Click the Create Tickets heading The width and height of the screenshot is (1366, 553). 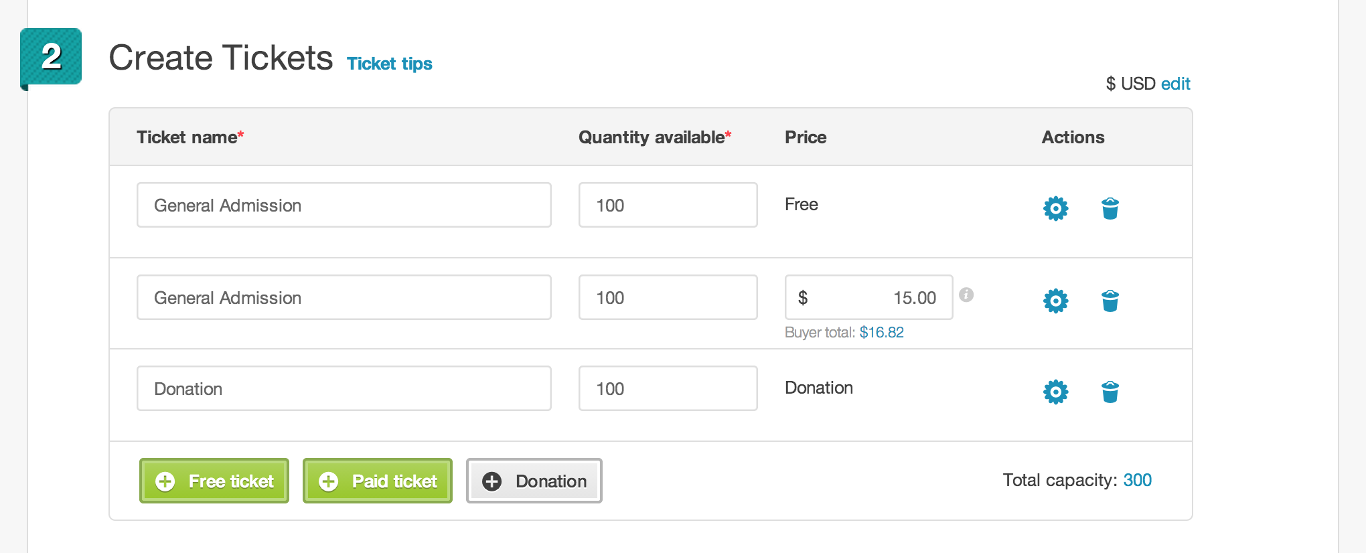coord(221,58)
